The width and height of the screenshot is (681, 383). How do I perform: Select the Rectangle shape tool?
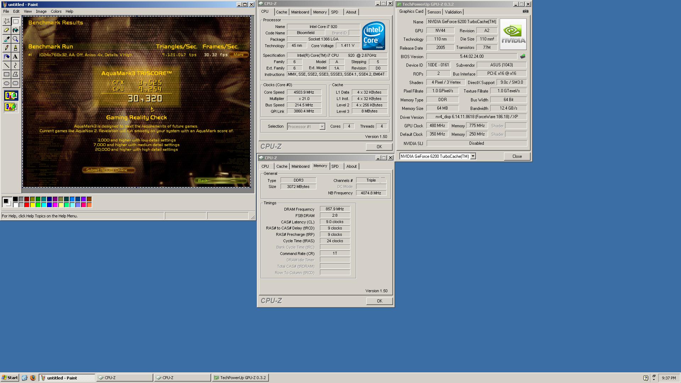(6, 74)
